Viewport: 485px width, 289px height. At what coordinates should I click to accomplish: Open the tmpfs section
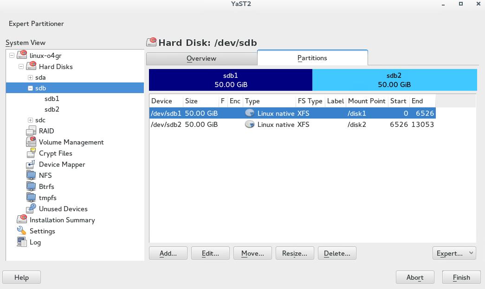[31, 198]
